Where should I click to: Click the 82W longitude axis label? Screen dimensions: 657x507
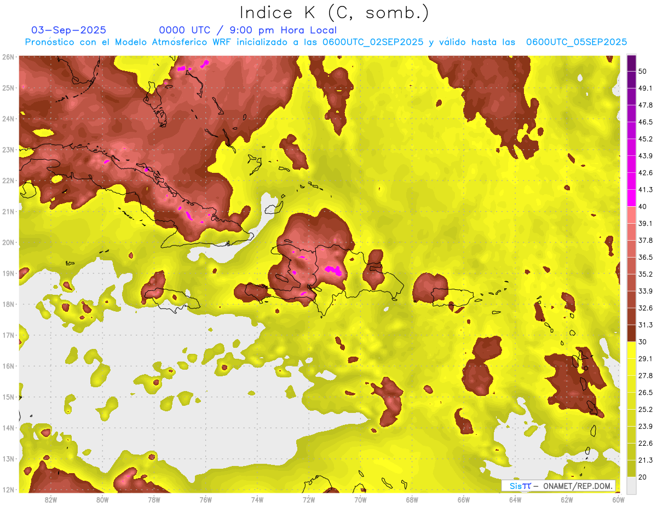pos(51,499)
